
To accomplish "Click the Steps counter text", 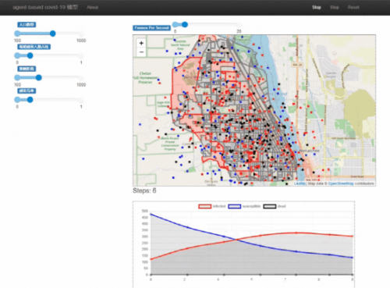I will point(144,190).
